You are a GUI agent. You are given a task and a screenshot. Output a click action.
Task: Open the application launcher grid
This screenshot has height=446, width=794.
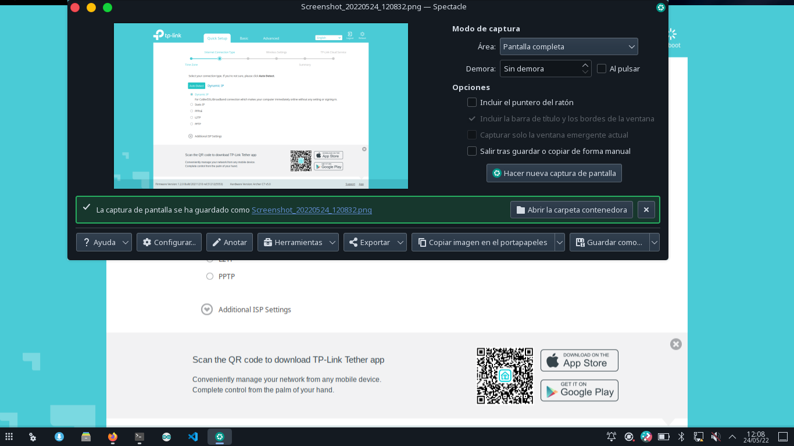9,437
